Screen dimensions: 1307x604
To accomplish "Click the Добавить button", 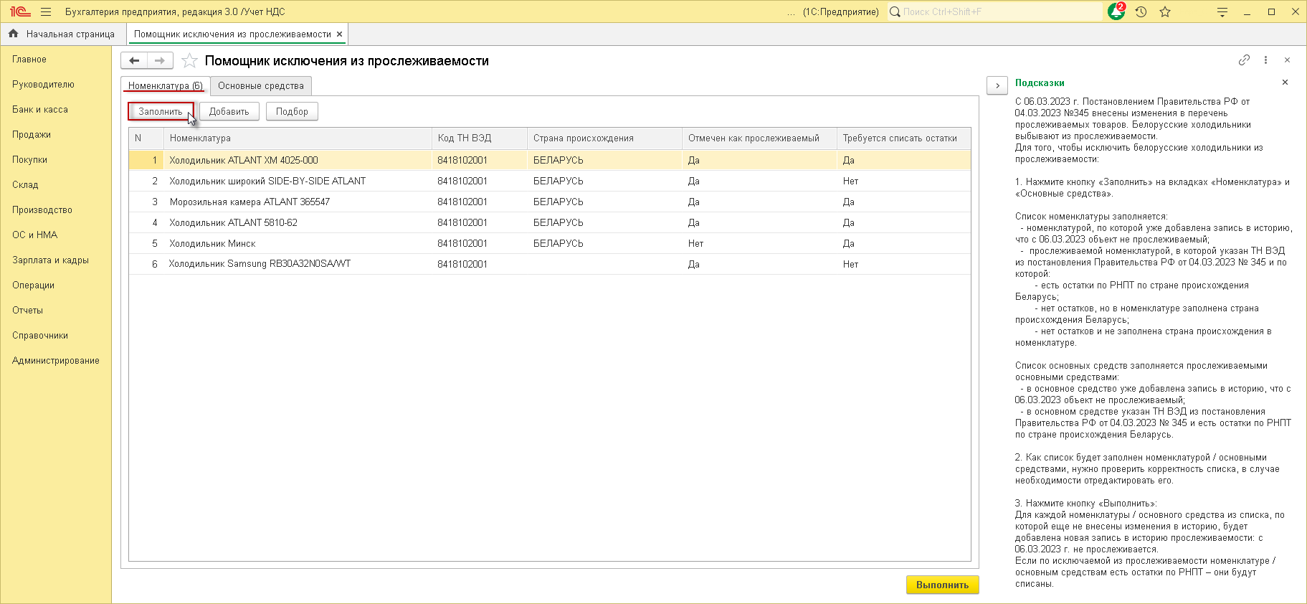I will pos(229,112).
